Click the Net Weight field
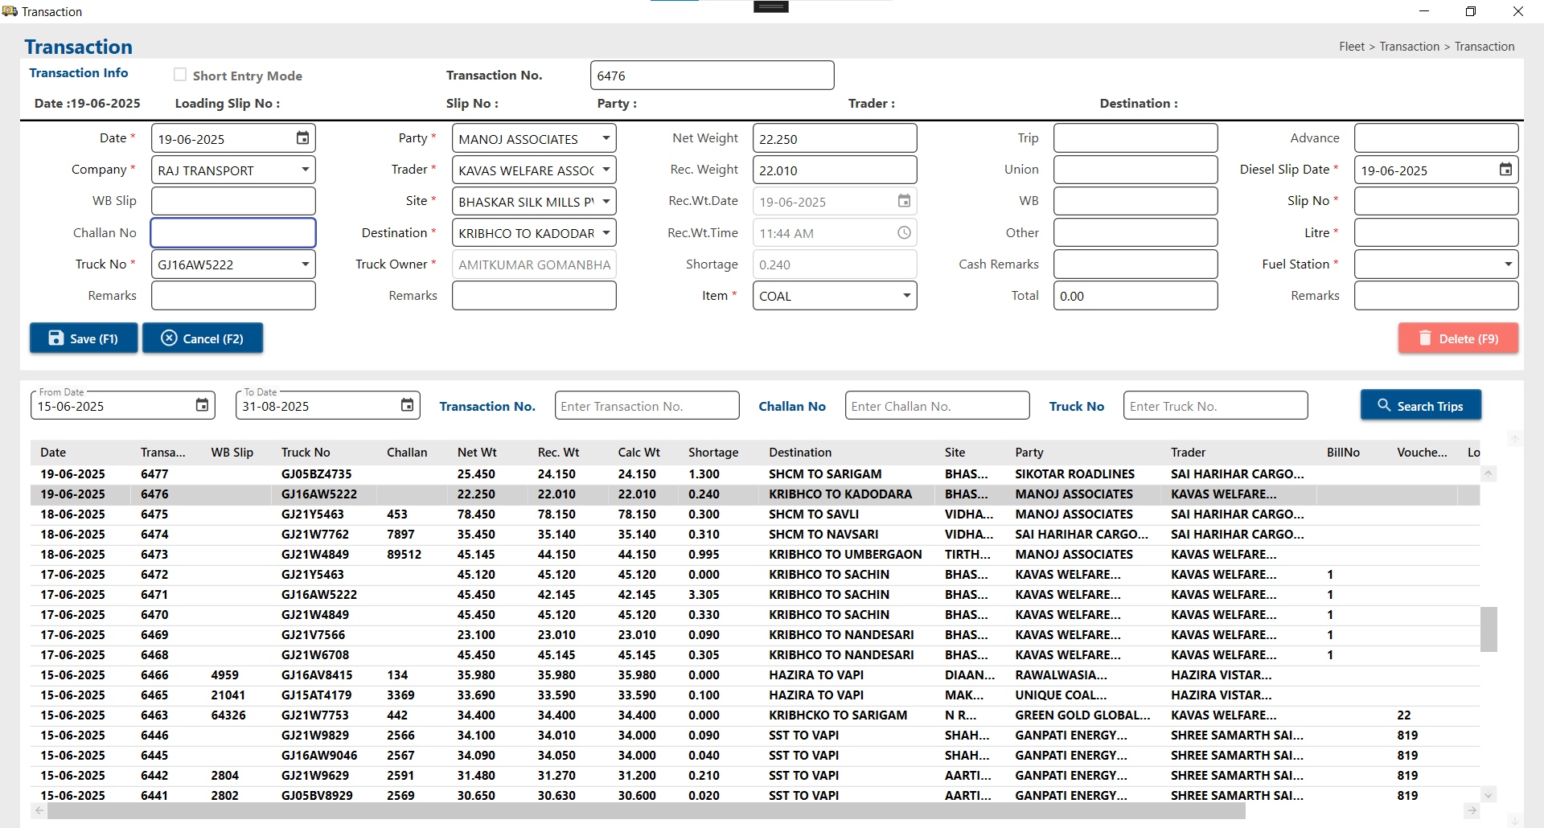The image size is (1544, 828). point(835,138)
